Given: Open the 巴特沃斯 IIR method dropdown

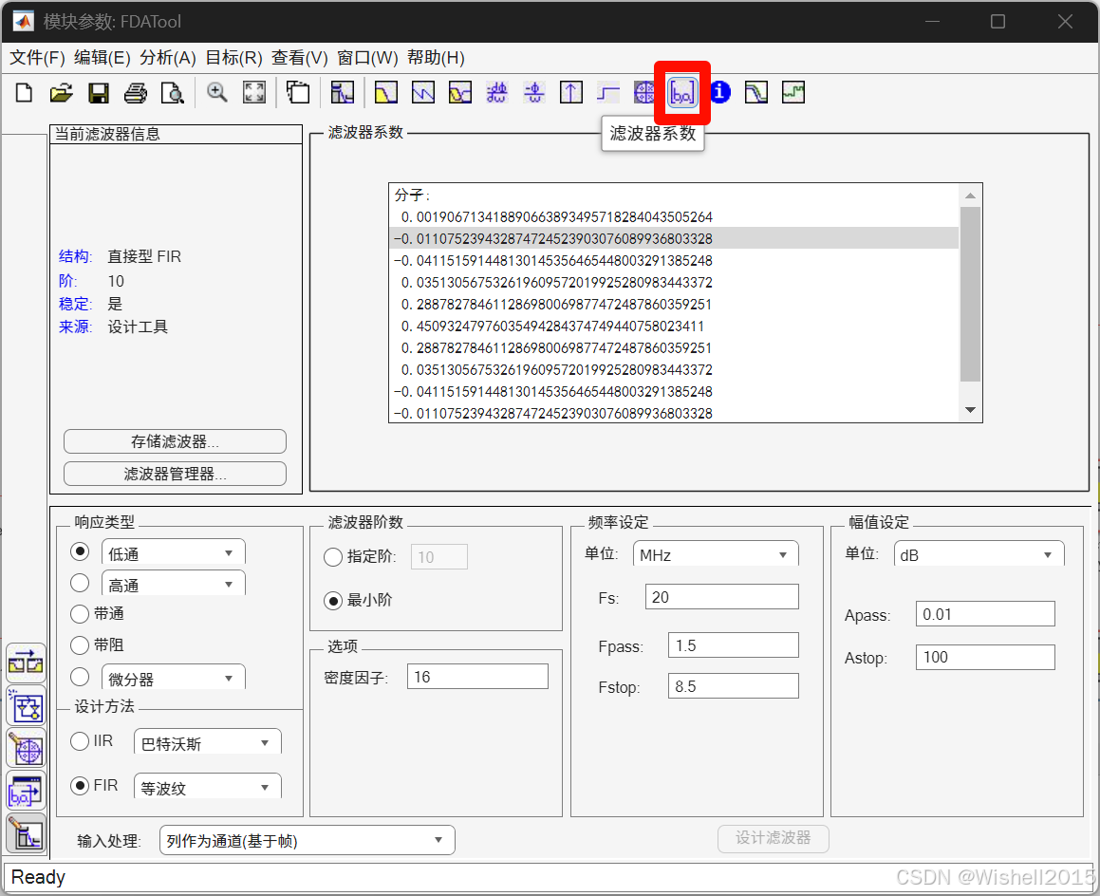Looking at the screenshot, I should pos(208,742).
